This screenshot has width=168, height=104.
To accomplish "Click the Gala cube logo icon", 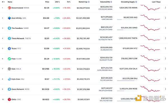I will [9, 69].
